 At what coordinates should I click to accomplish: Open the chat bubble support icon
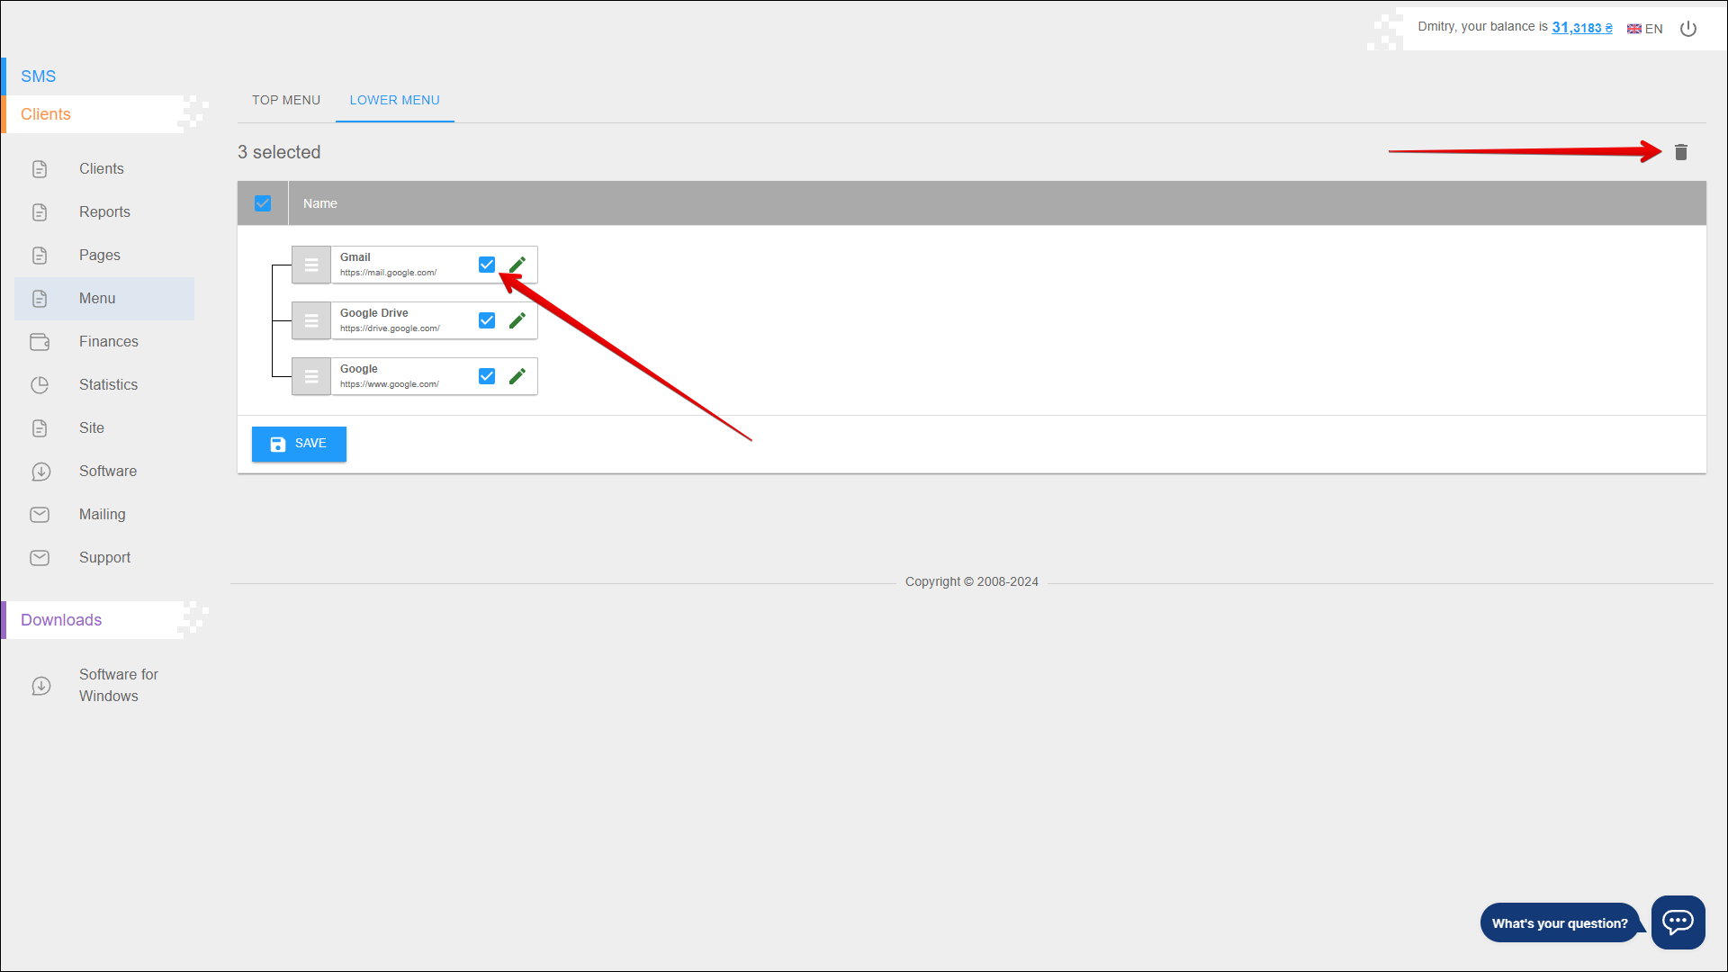click(1678, 922)
